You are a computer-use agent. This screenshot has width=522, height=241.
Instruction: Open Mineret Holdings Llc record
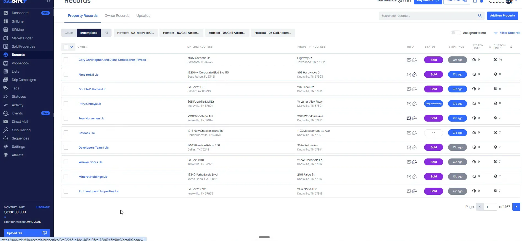93,177
